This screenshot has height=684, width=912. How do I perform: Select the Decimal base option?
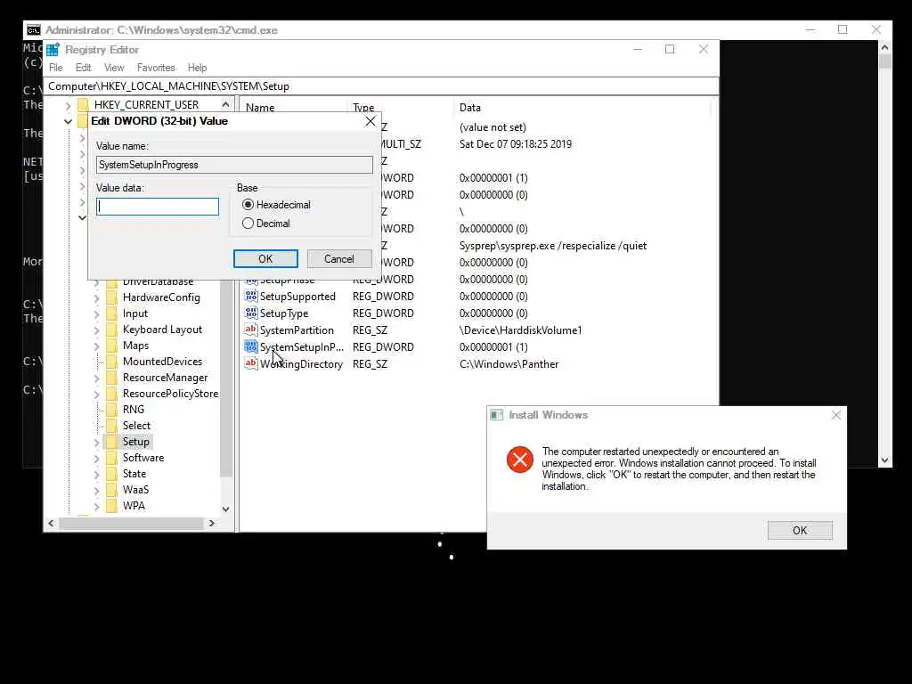[248, 224]
